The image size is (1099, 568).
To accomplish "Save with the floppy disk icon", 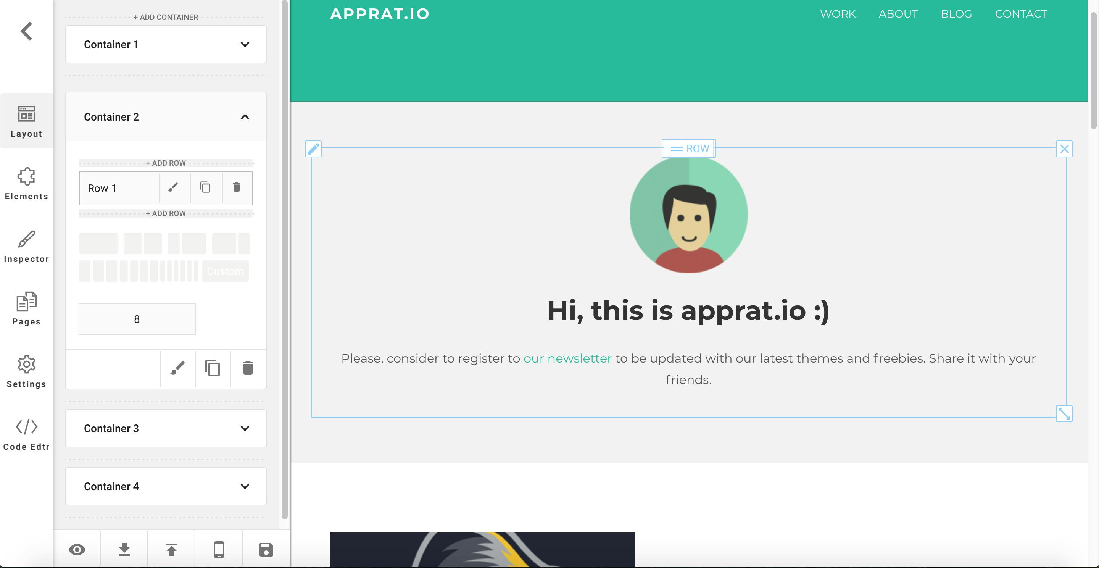I will (x=266, y=550).
